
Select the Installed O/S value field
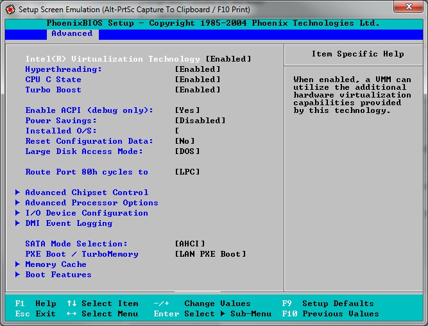click(x=177, y=131)
